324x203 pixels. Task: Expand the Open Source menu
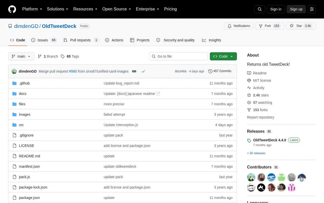117,9
